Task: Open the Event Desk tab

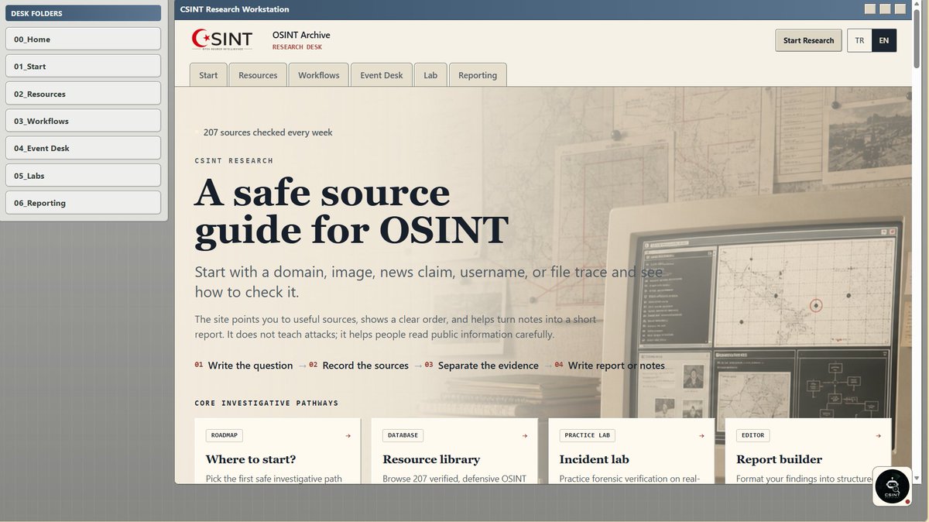Action: (382, 75)
